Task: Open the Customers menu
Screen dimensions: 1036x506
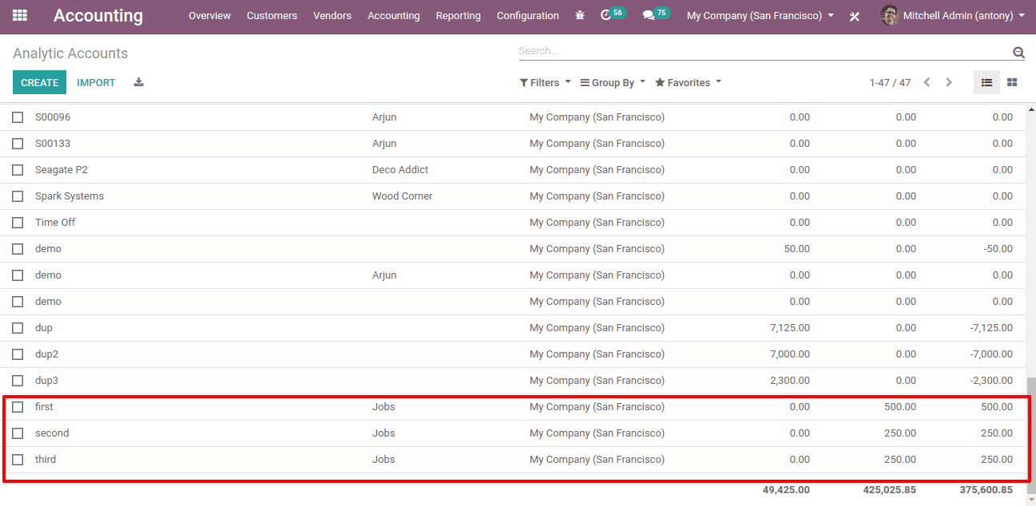Action: point(272,15)
